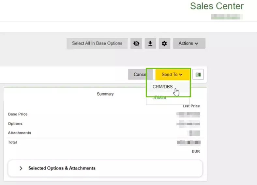
Task: Click the EUR currency text
Action: (x=196, y=152)
